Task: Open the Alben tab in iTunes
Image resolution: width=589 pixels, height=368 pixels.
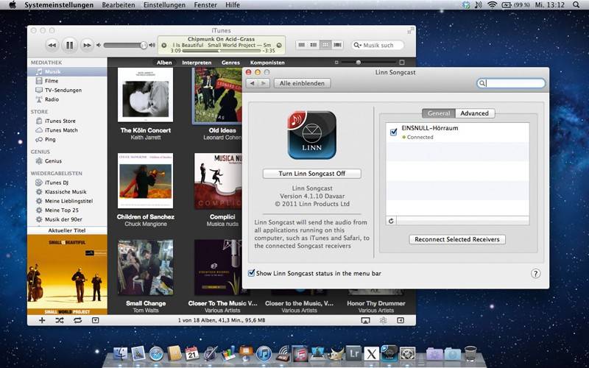Action: coord(164,63)
